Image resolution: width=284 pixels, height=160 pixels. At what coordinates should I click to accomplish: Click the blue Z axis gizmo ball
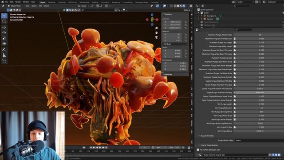[152, 15]
